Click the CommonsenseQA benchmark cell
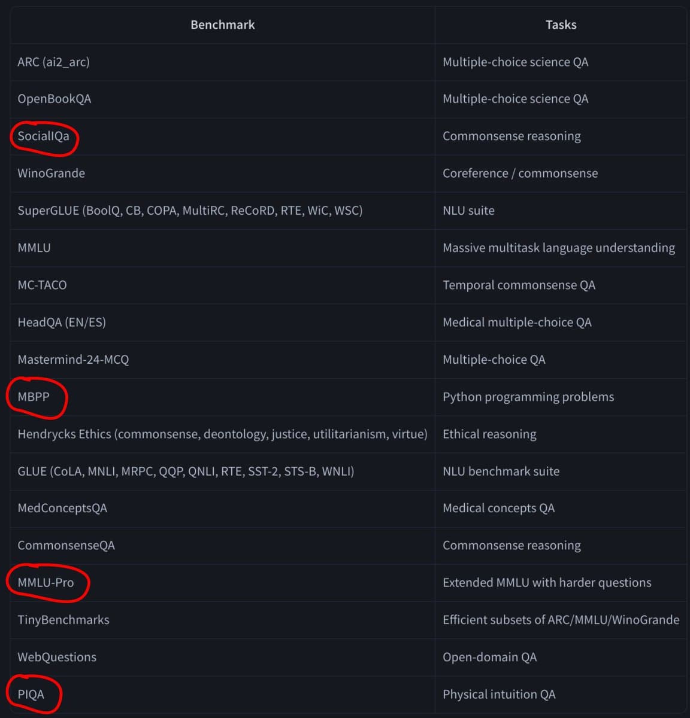The width and height of the screenshot is (690, 718). pos(222,545)
